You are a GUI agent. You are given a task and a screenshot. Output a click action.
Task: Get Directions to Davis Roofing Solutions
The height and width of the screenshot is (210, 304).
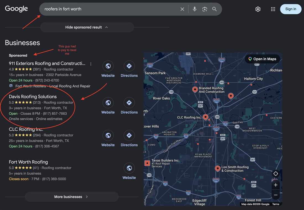129,103
